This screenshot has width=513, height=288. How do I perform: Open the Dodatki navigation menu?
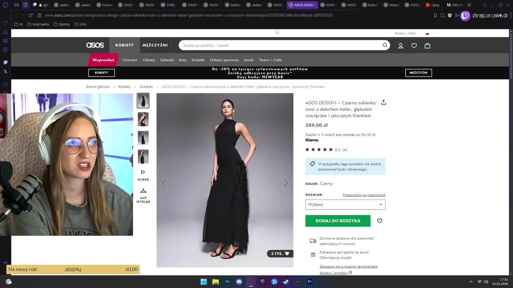pyautogui.click(x=198, y=60)
